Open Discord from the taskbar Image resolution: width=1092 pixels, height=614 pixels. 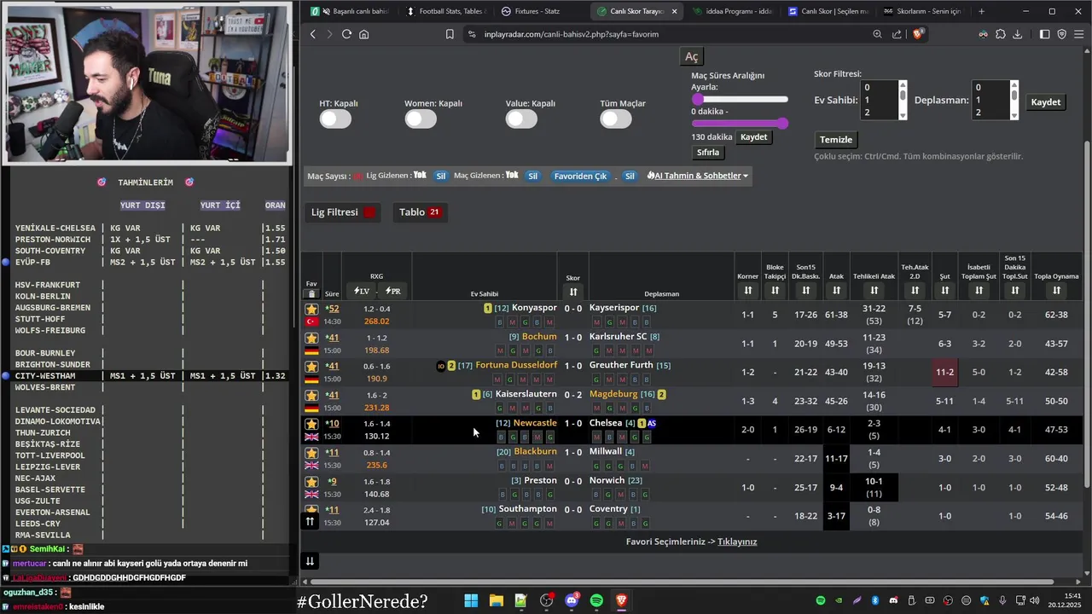(x=572, y=600)
